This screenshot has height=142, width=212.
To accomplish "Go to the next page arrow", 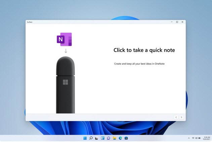I will (181, 117).
